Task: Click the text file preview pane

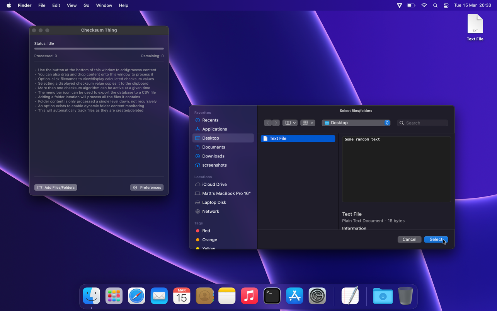Action: (x=396, y=169)
